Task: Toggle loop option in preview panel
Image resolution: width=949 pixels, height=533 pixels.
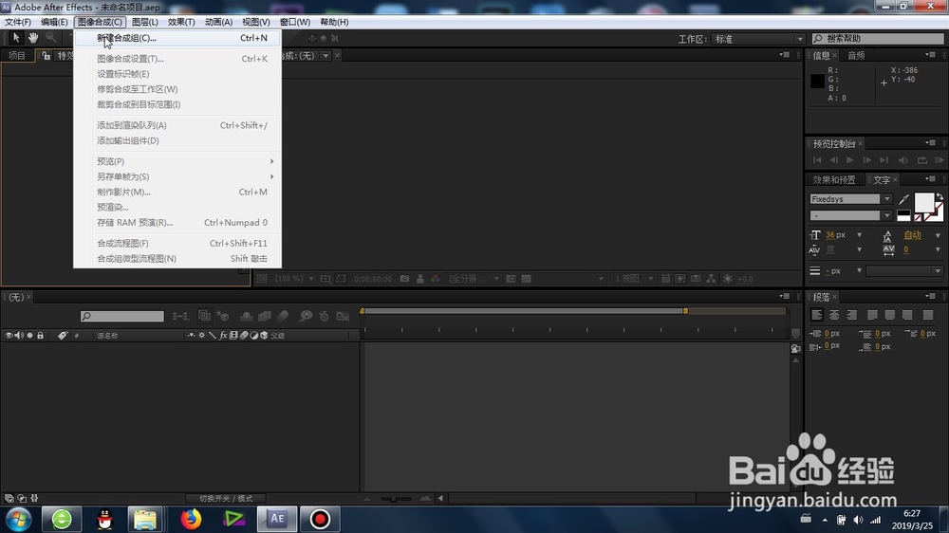Action: tap(921, 160)
